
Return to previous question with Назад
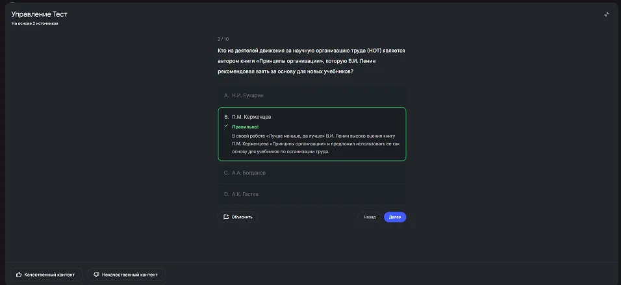[369, 217]
